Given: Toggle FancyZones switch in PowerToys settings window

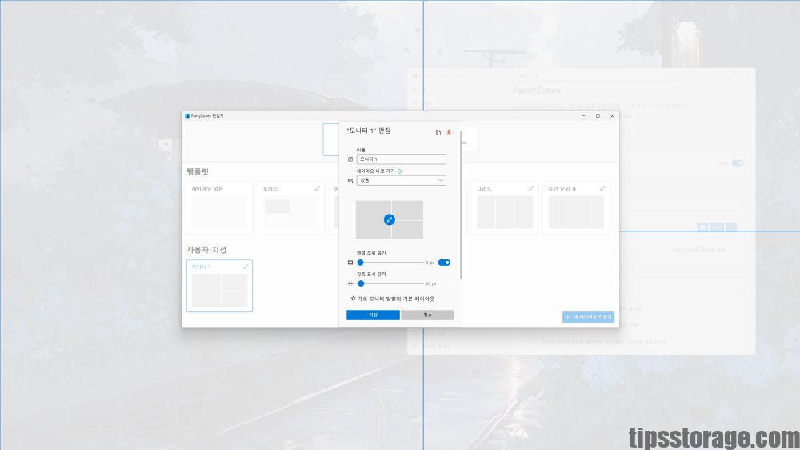Looking at the screenshot, I should point(738,163).
